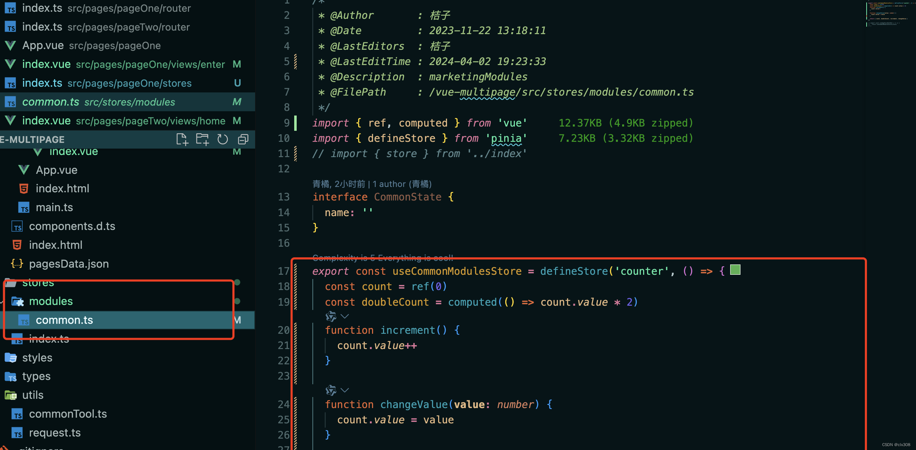This screenshot has height=450, width=916.
Task: Click the TS icon of highlighted common.ts open editor
Action: [10, 102]
